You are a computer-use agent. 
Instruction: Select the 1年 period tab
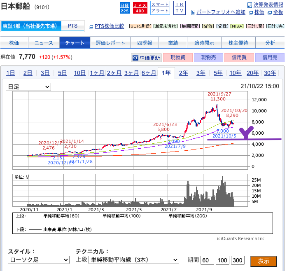coord(166,73)
